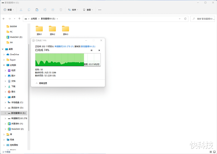Open the three-dot more options menu
This screenshot has width=217, height=154.
[x=100, y=10]
